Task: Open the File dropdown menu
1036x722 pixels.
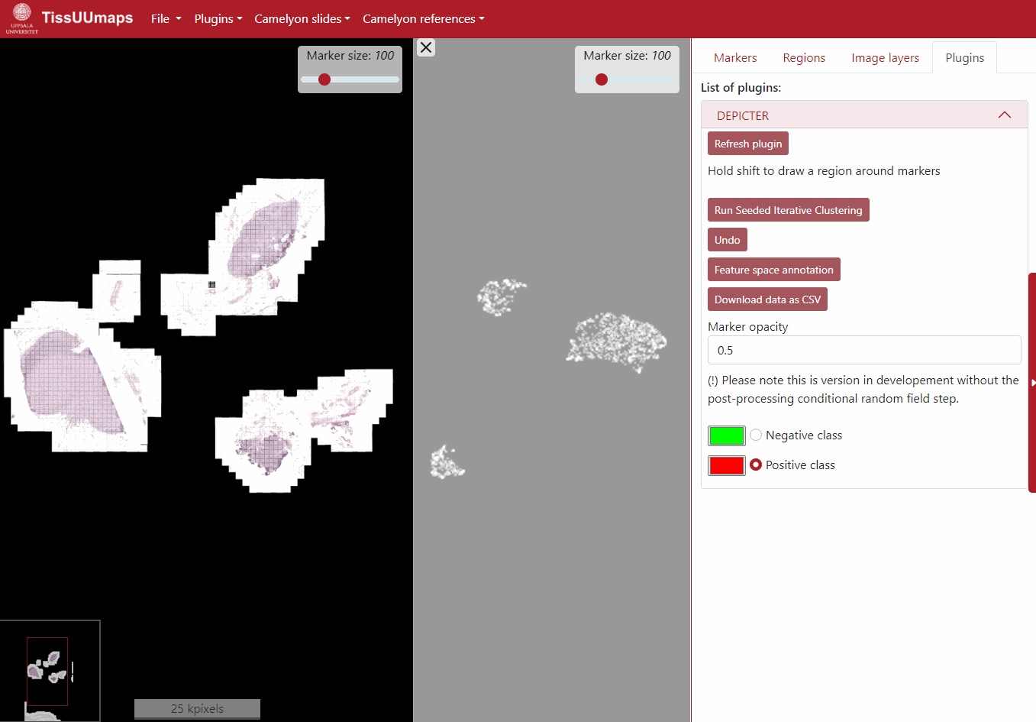Action: click(x=166, y=19)
